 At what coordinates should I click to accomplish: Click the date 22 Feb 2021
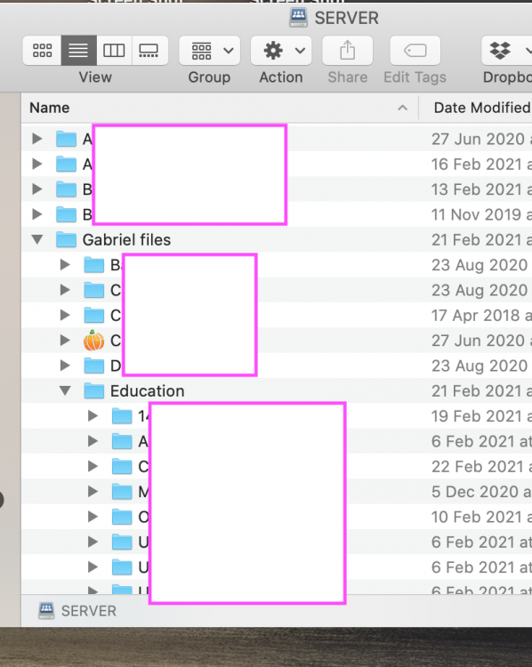pyautogui.click(x=481, y=467)
